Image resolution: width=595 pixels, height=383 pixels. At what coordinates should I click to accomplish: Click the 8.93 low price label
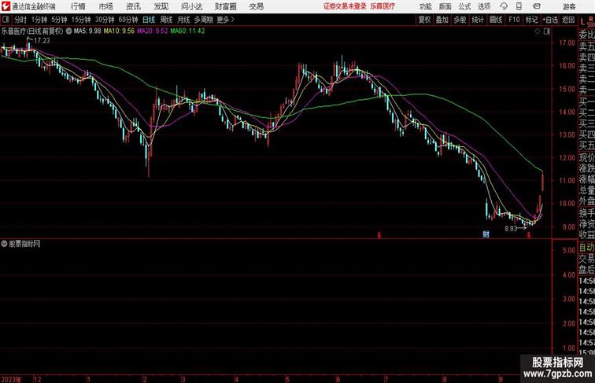click(511, 229)
